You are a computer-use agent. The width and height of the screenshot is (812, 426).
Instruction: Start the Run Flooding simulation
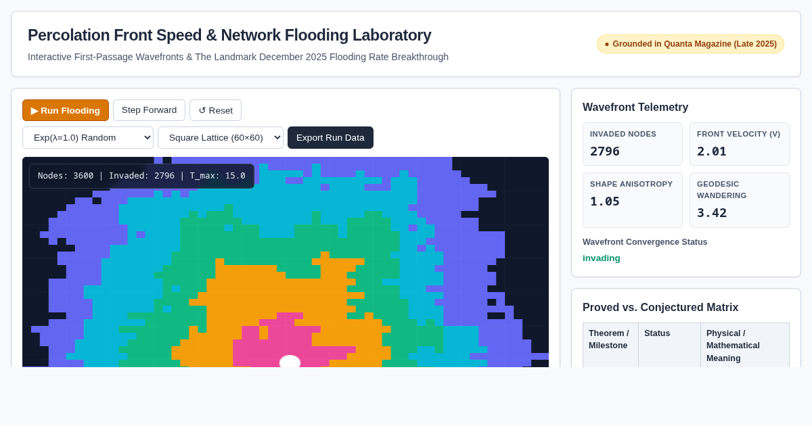[66, 110]
